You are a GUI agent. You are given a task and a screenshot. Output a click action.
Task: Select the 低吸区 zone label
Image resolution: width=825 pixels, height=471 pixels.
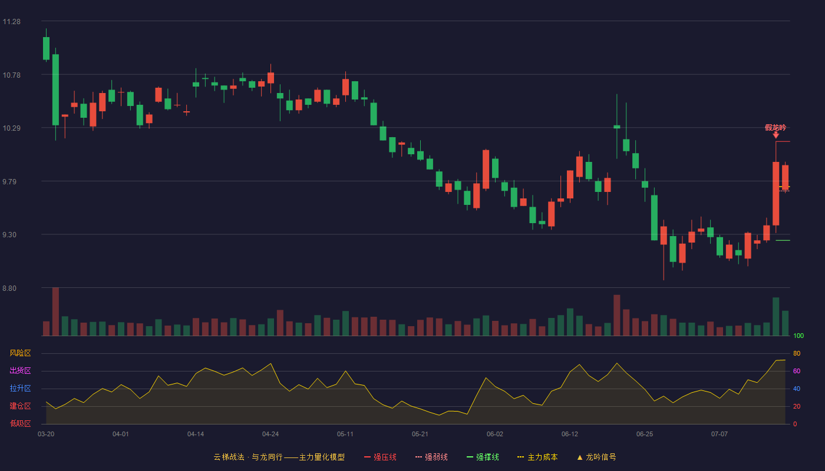point(20,423)
